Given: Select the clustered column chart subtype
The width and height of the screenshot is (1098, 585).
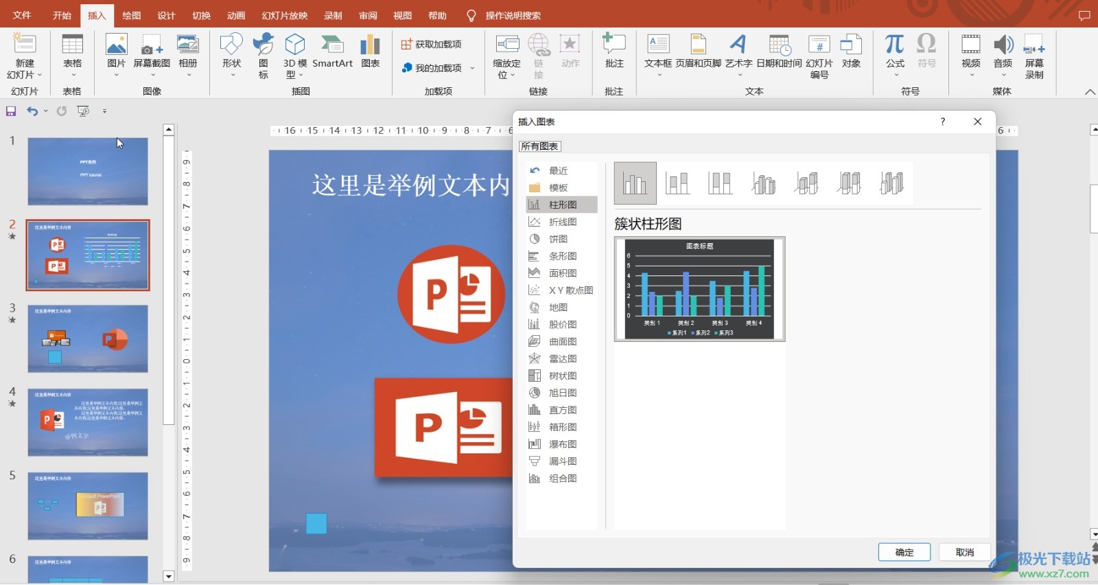Looking at the screenshot, I should coord(635,183).
